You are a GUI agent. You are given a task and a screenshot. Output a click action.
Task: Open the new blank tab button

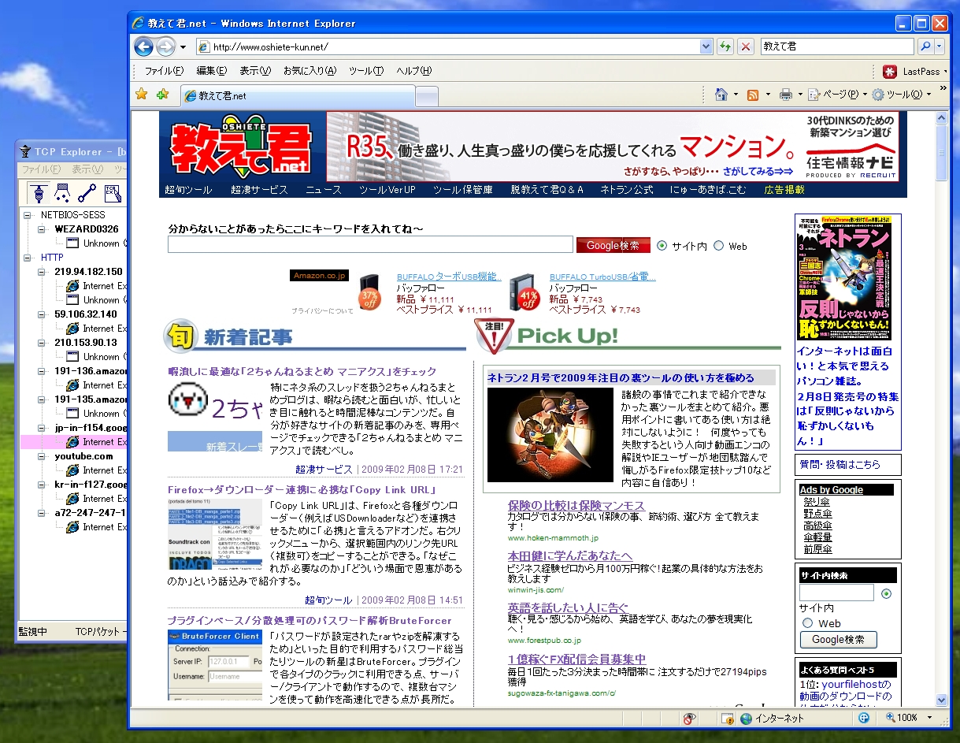[426, 96]
